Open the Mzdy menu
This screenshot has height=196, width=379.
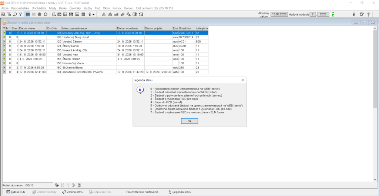pyautogui.click(x=53, y=8)
